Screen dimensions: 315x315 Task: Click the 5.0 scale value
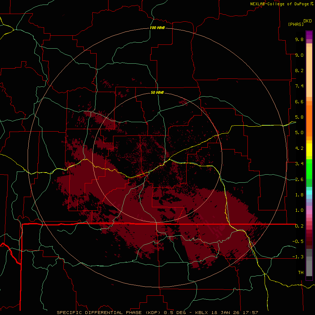coord(299,133)
